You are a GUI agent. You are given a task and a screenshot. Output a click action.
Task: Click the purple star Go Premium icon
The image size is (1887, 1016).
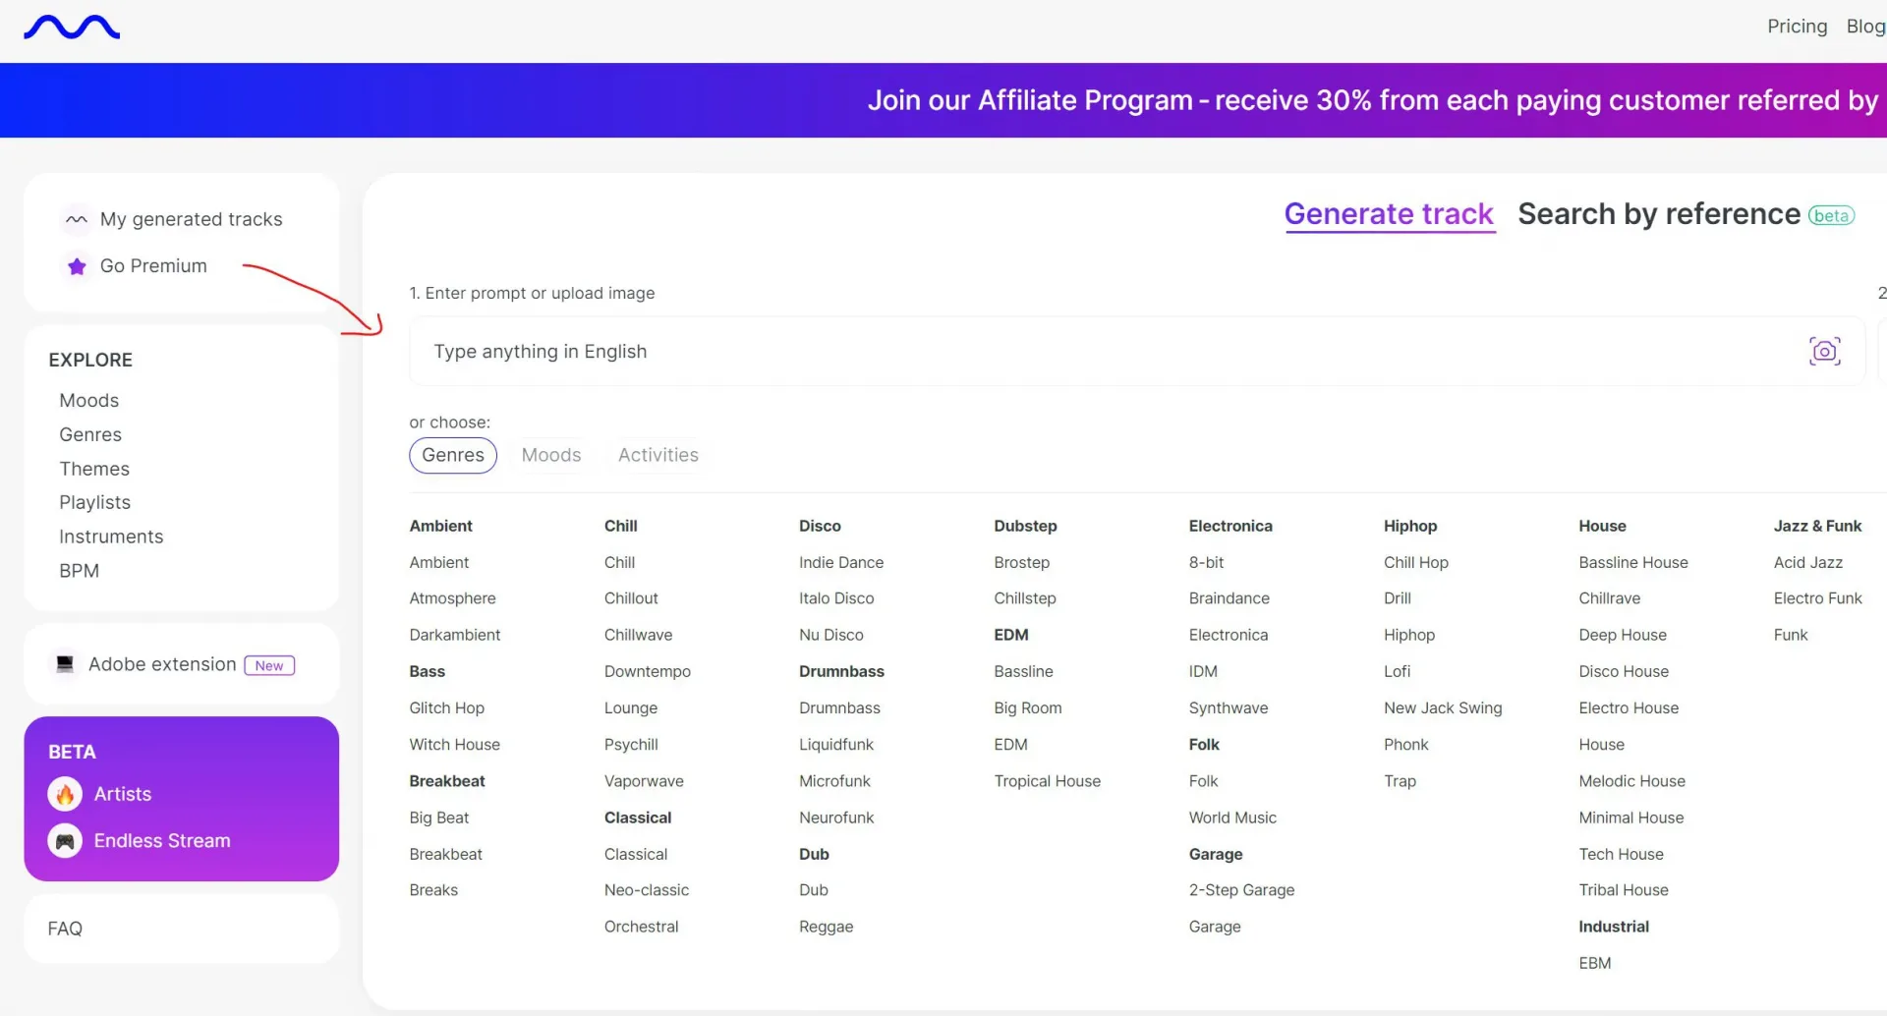pyautogui.click(x=77, y=266)
